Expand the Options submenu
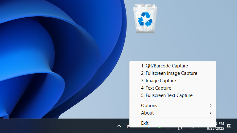237x133 pixels. tap(173, 106)
